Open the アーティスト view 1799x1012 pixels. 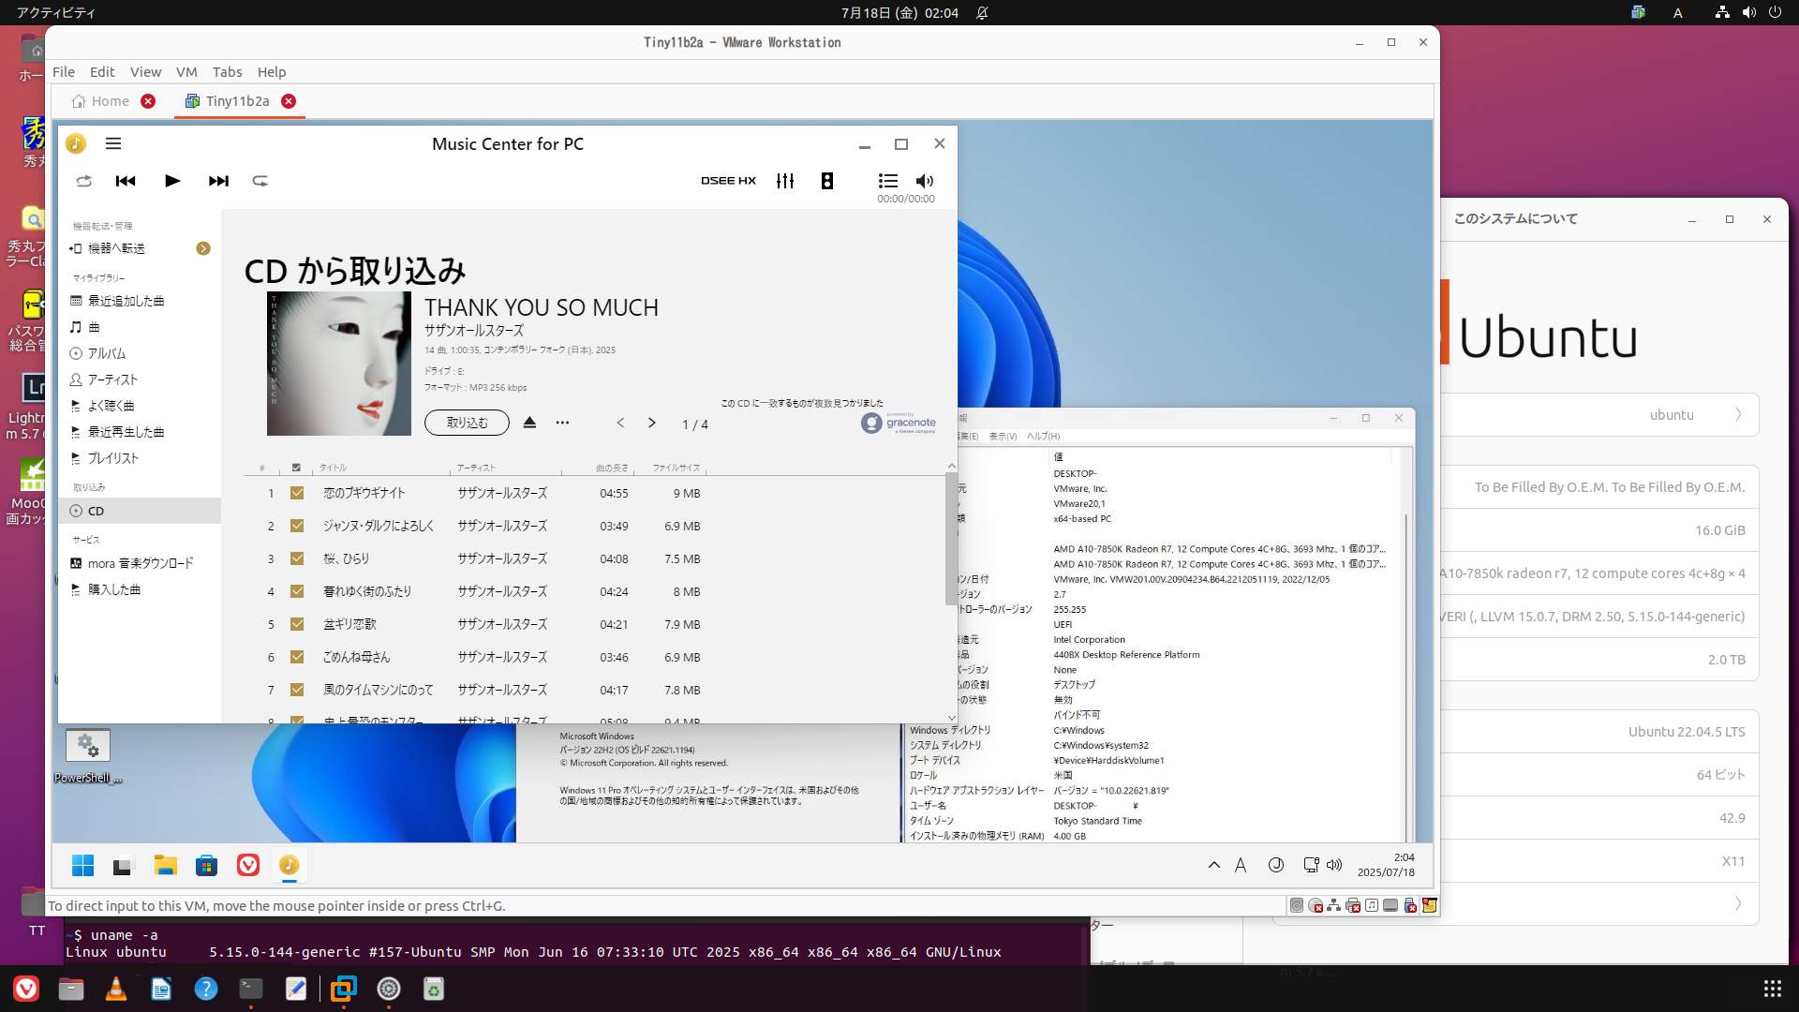tap(112, 379)
